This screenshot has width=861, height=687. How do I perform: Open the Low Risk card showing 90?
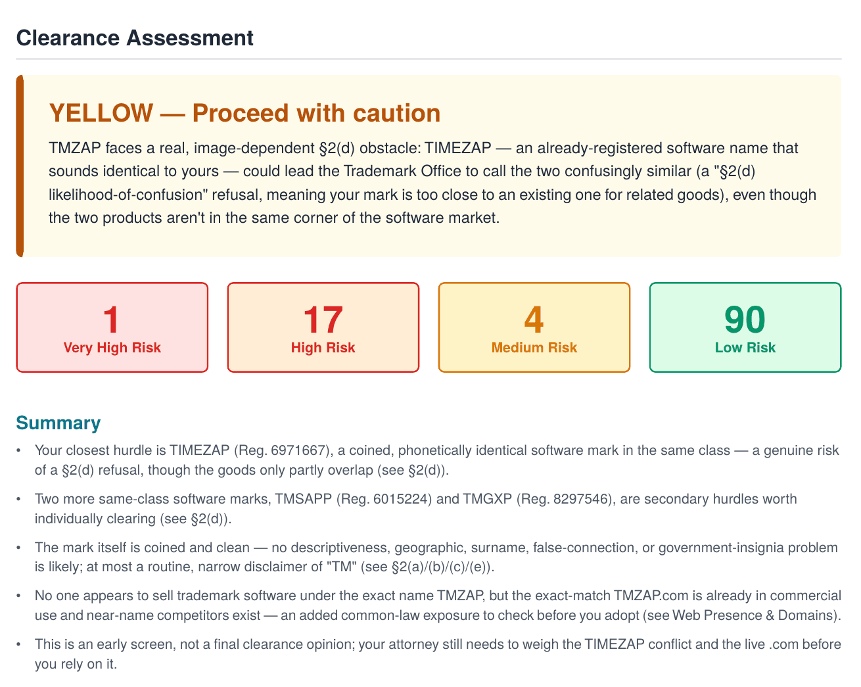(745, 327)
